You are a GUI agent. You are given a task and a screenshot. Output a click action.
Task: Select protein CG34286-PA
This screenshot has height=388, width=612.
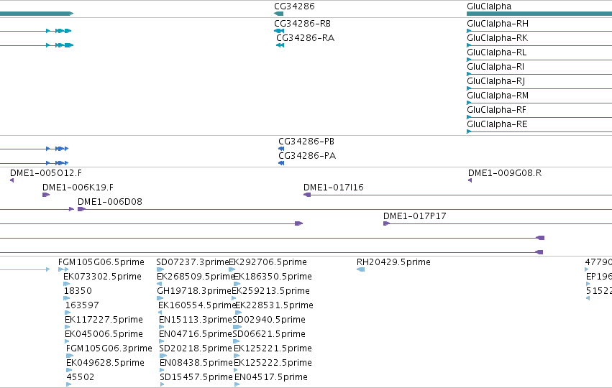pyautogui.click(x=307, y=156)
